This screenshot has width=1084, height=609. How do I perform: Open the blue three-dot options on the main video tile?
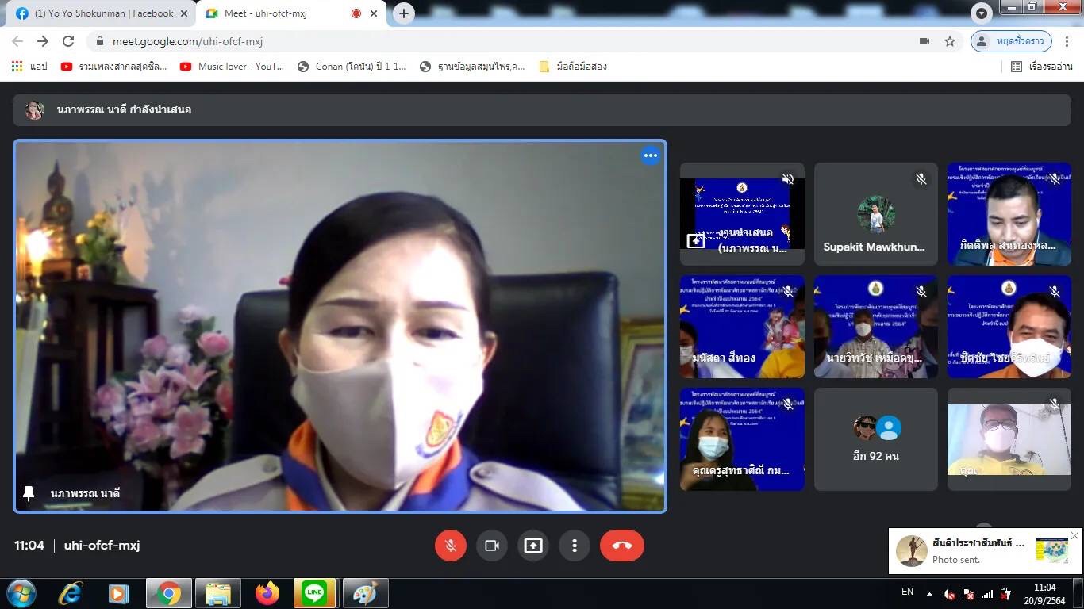point(651,155)
